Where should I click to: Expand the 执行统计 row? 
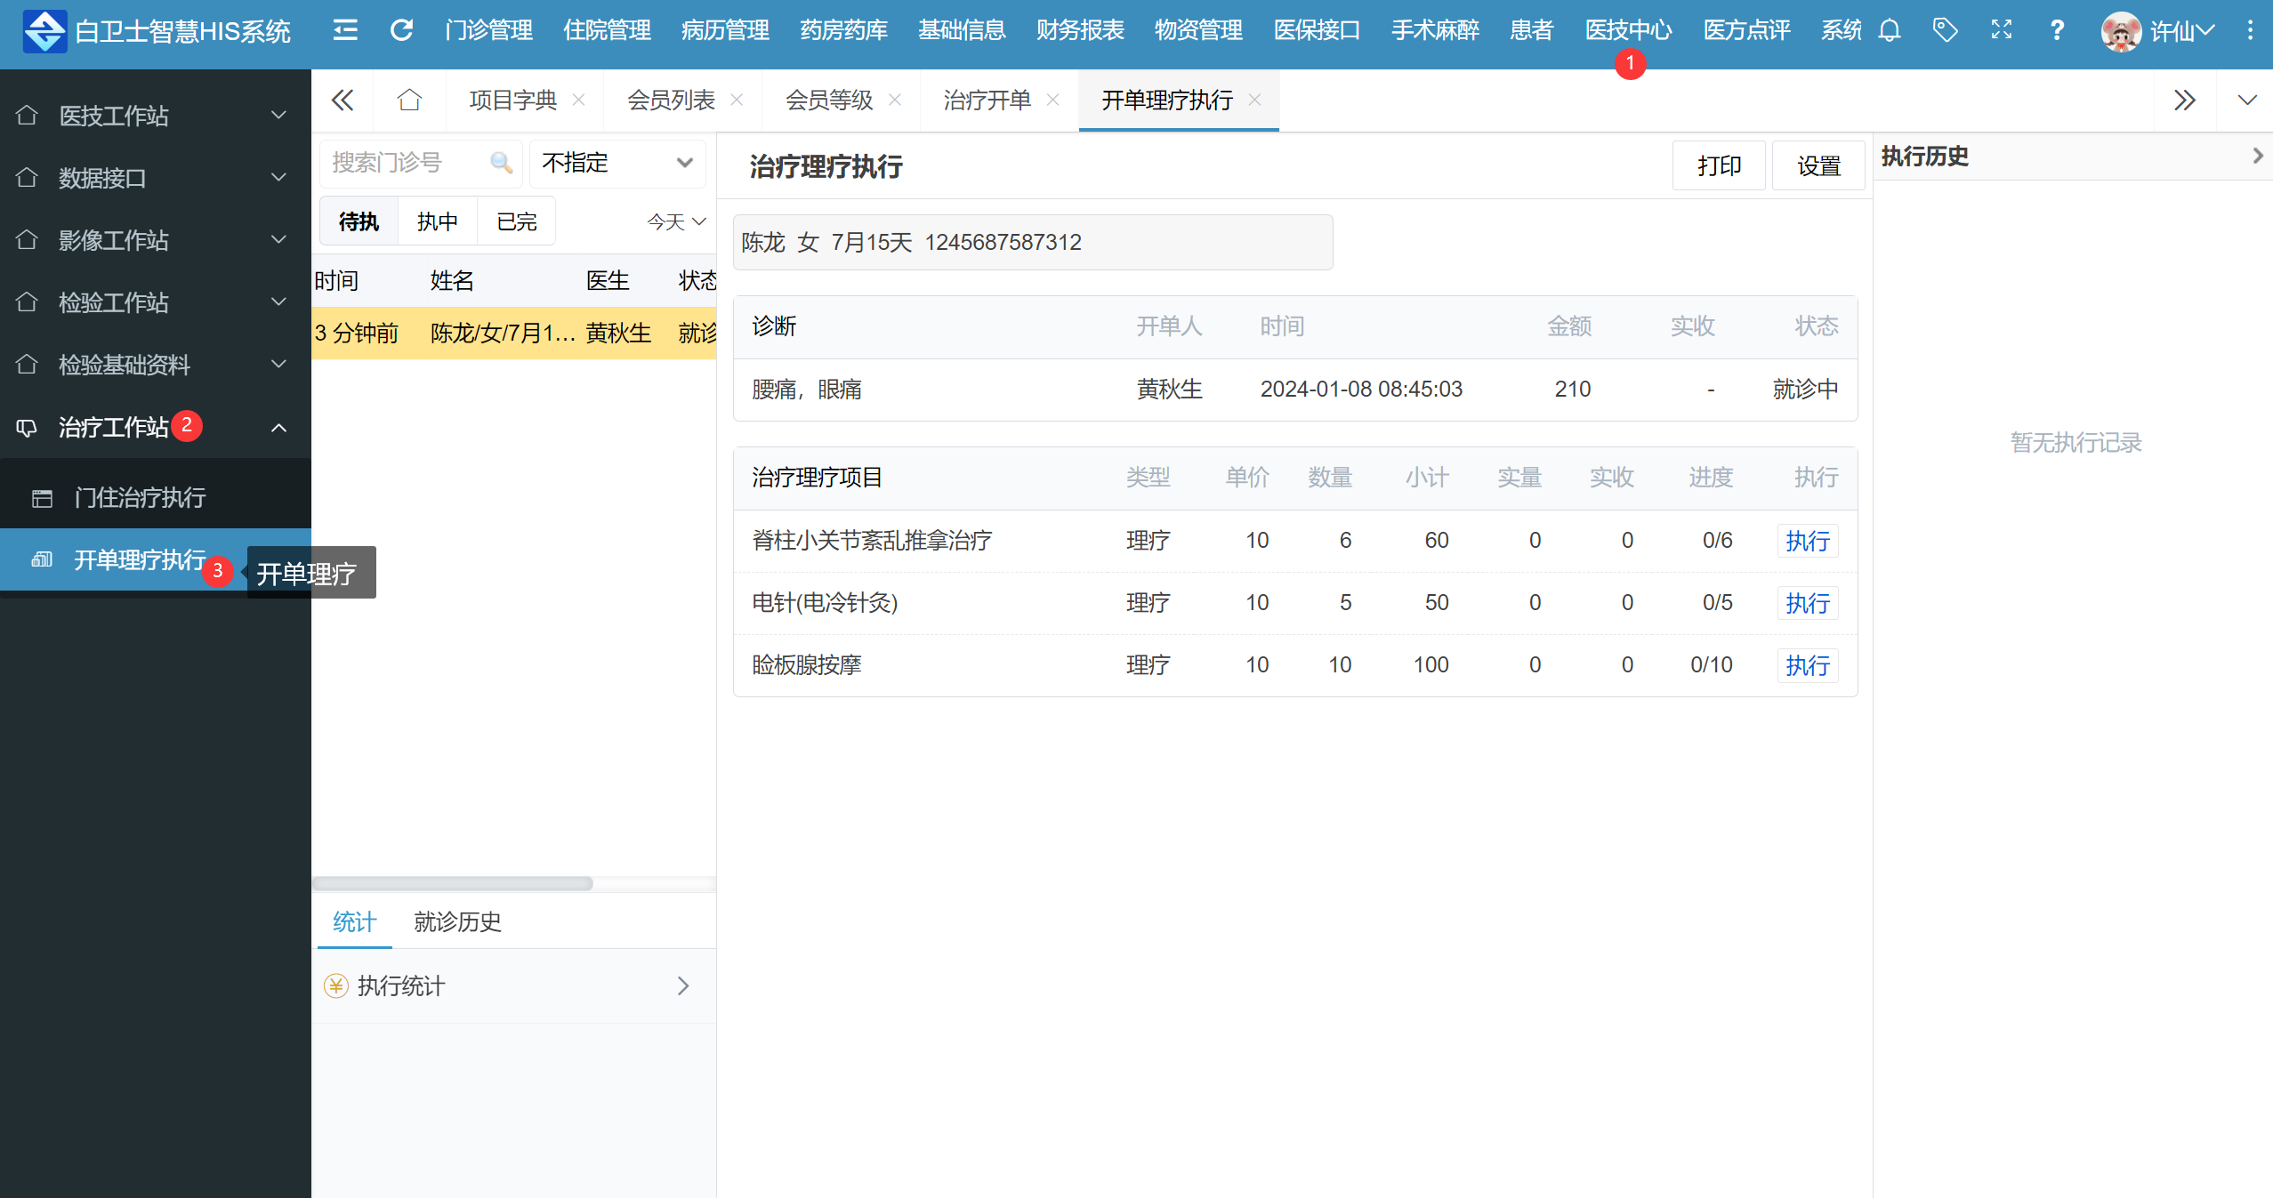pos(514,985)
